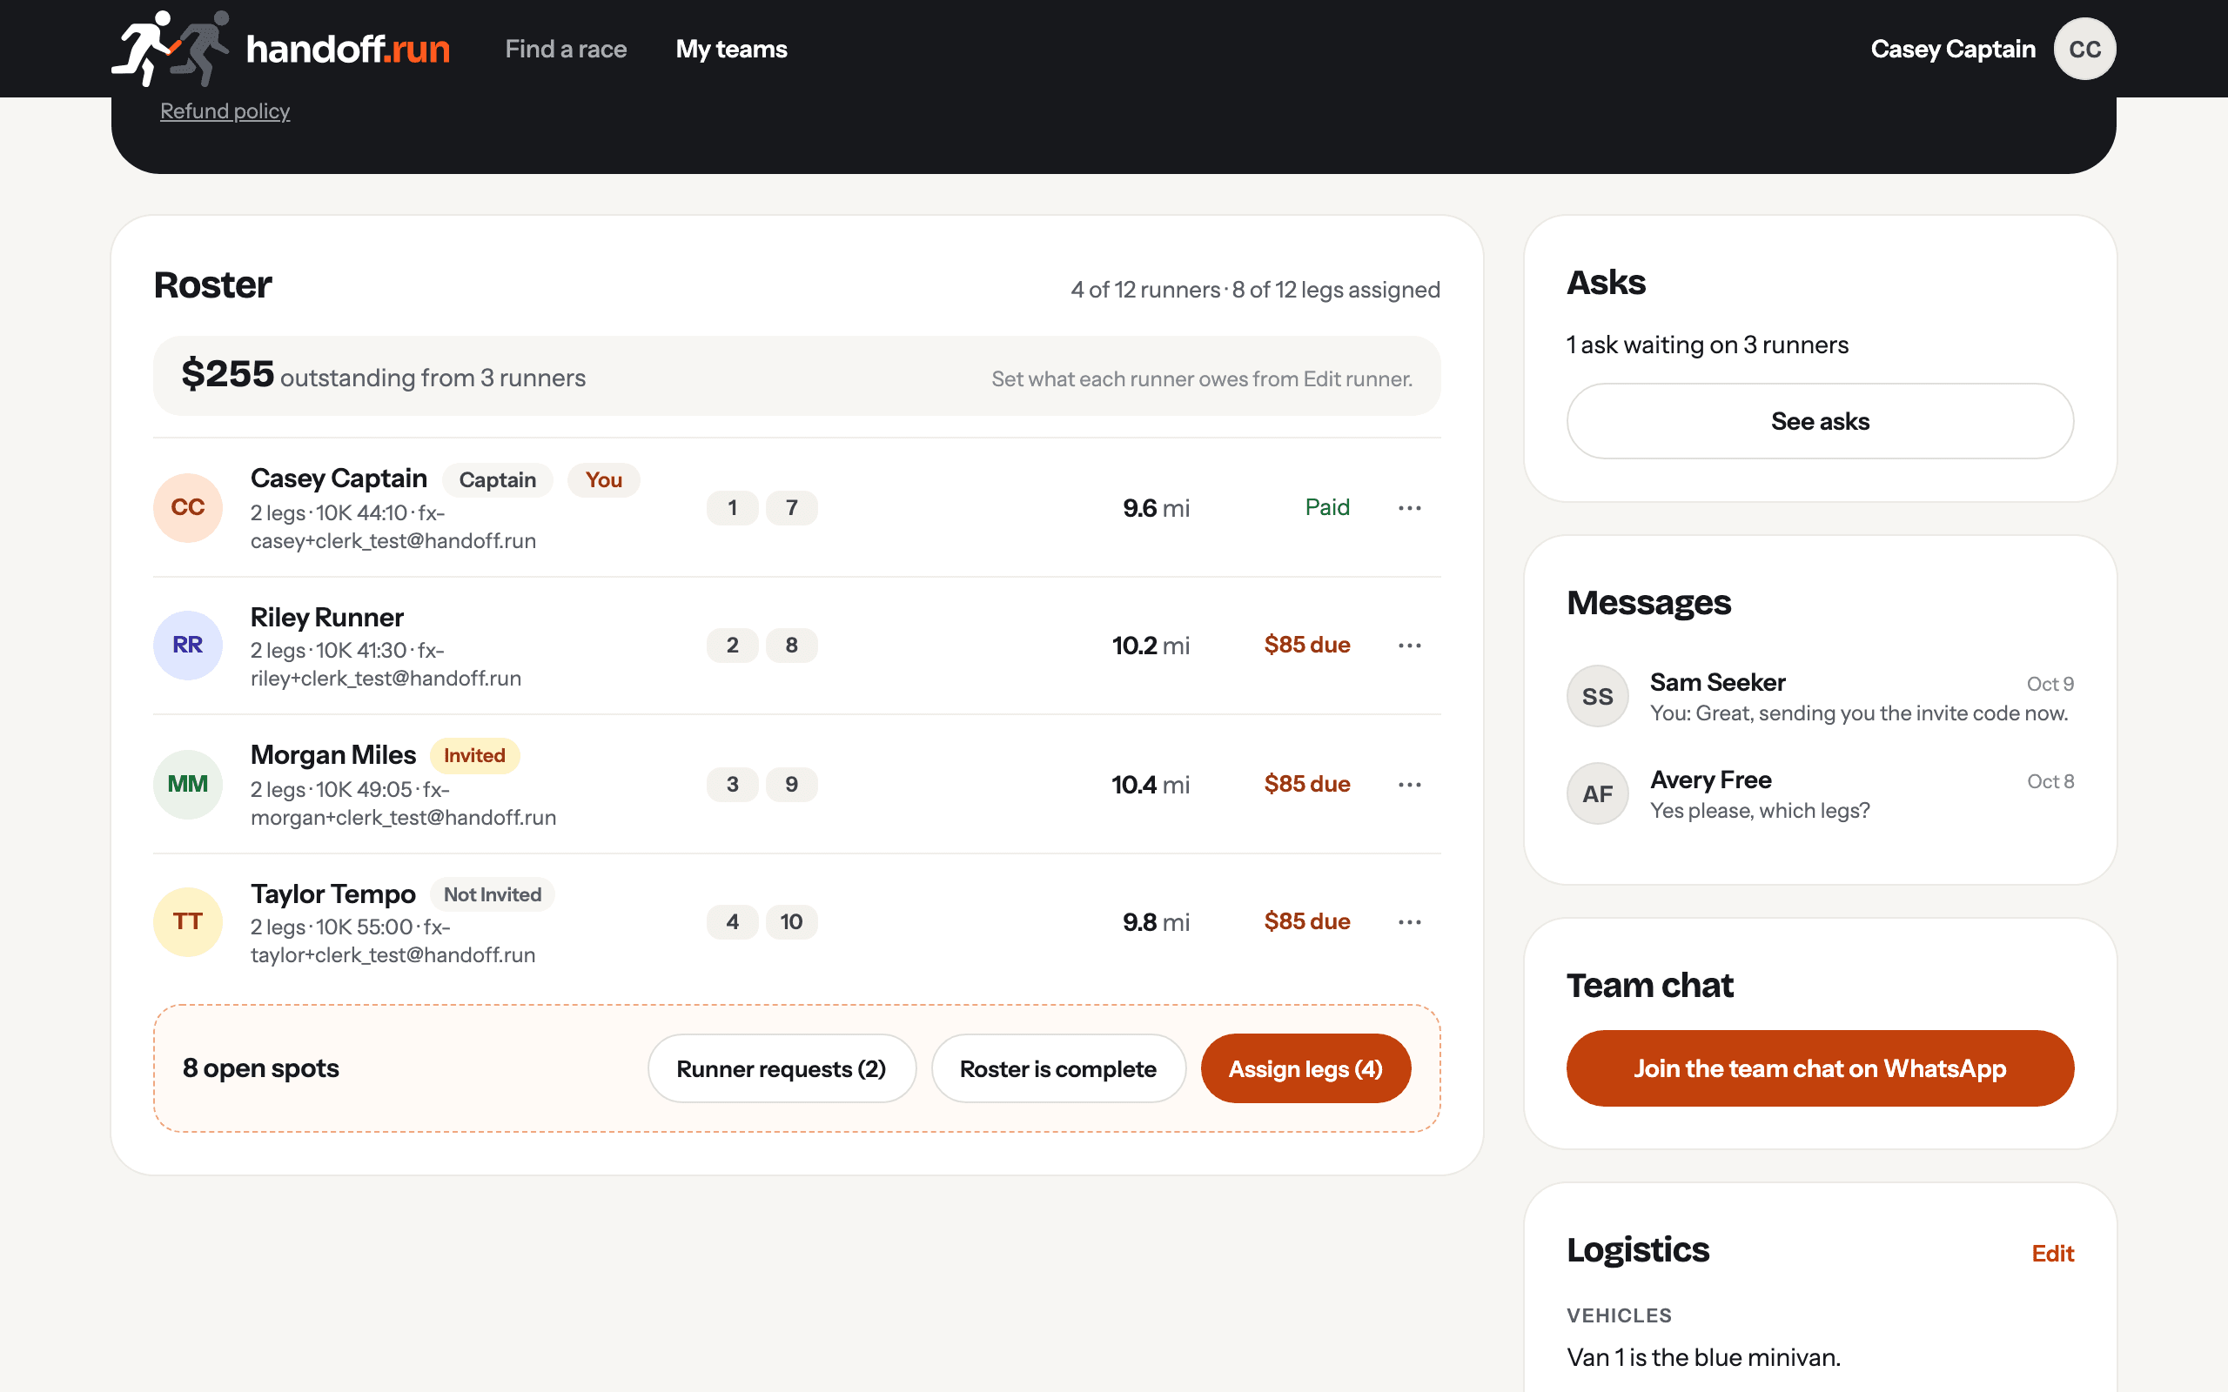Open Runner requests (2)

pyautogui.click(x=781, y=1068)
